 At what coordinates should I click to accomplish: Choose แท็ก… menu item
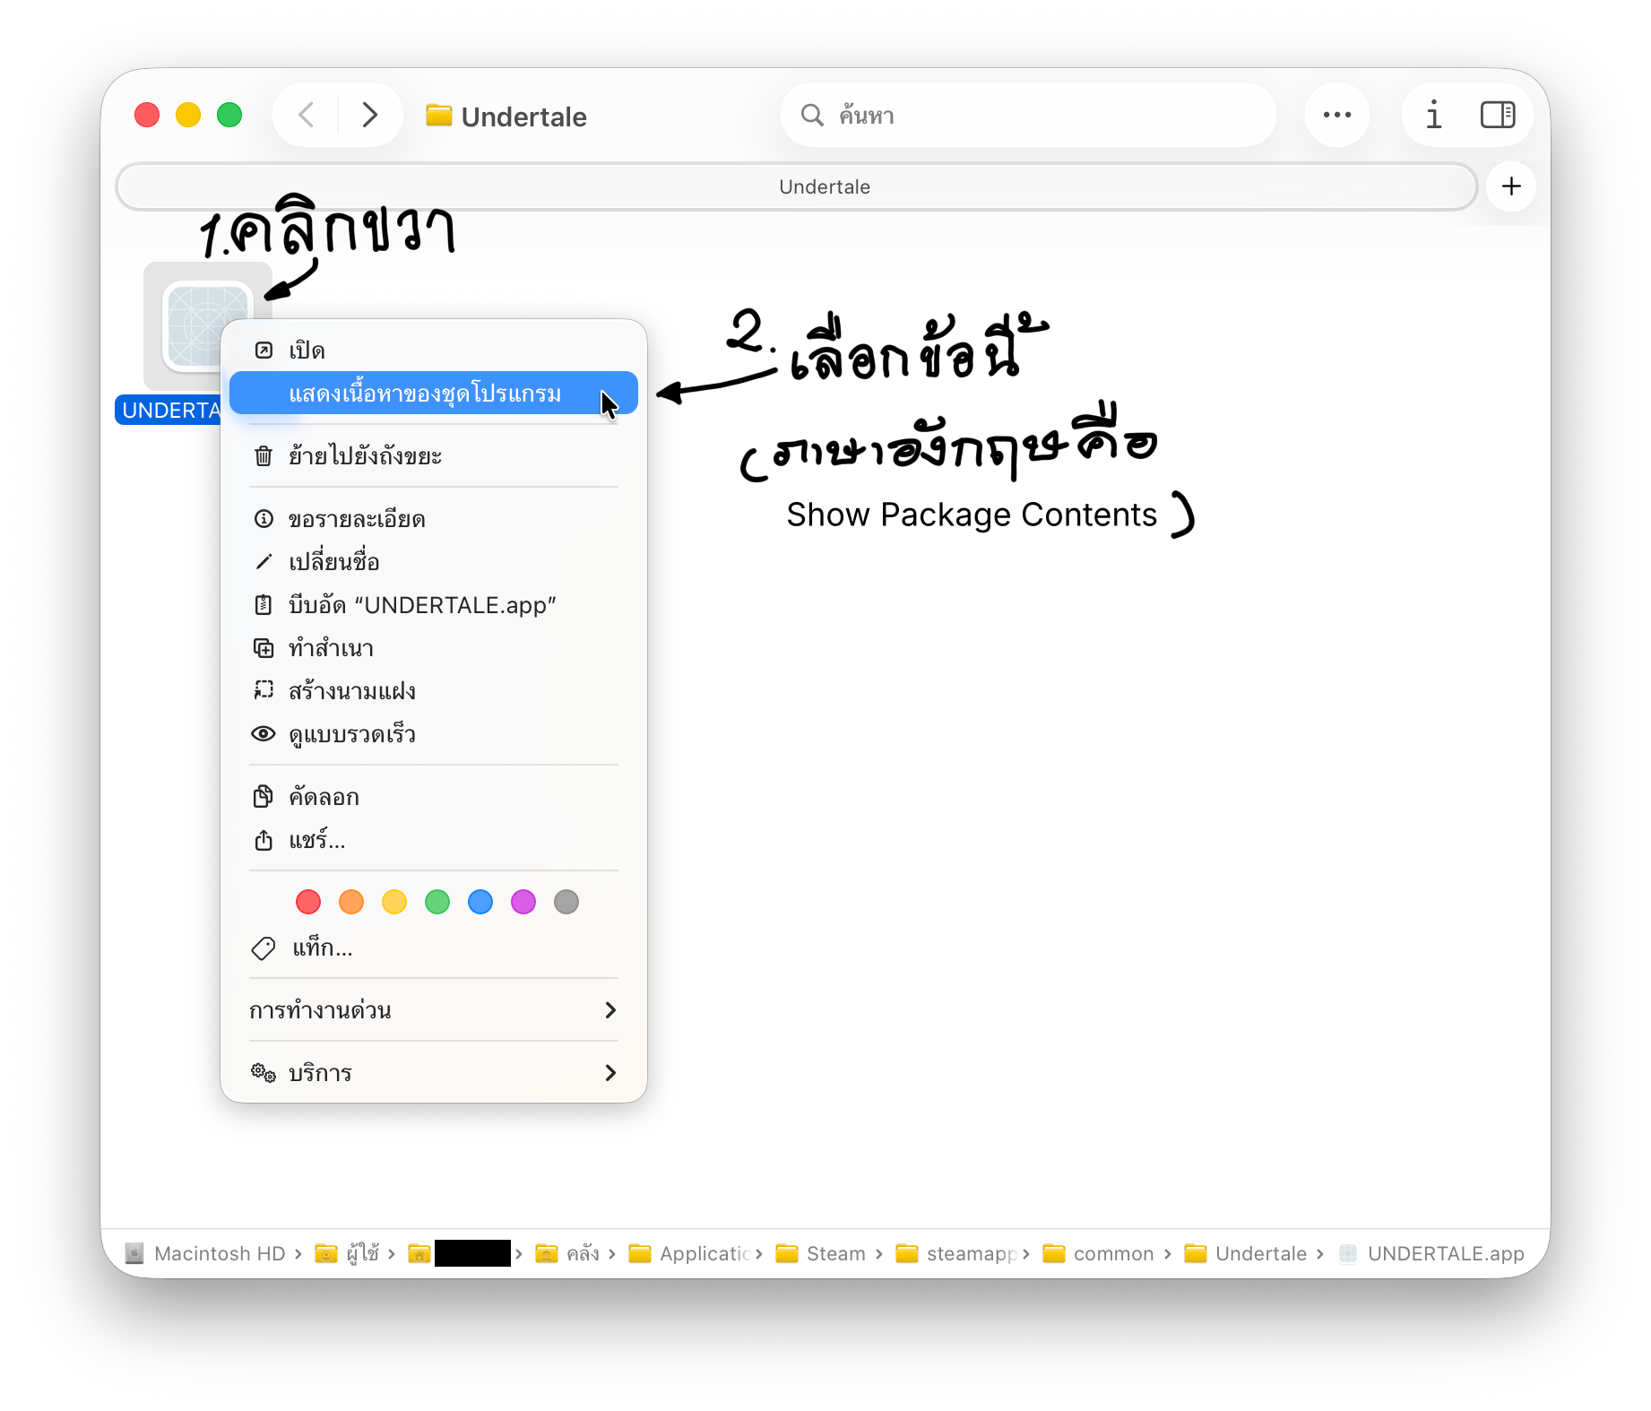434,948
